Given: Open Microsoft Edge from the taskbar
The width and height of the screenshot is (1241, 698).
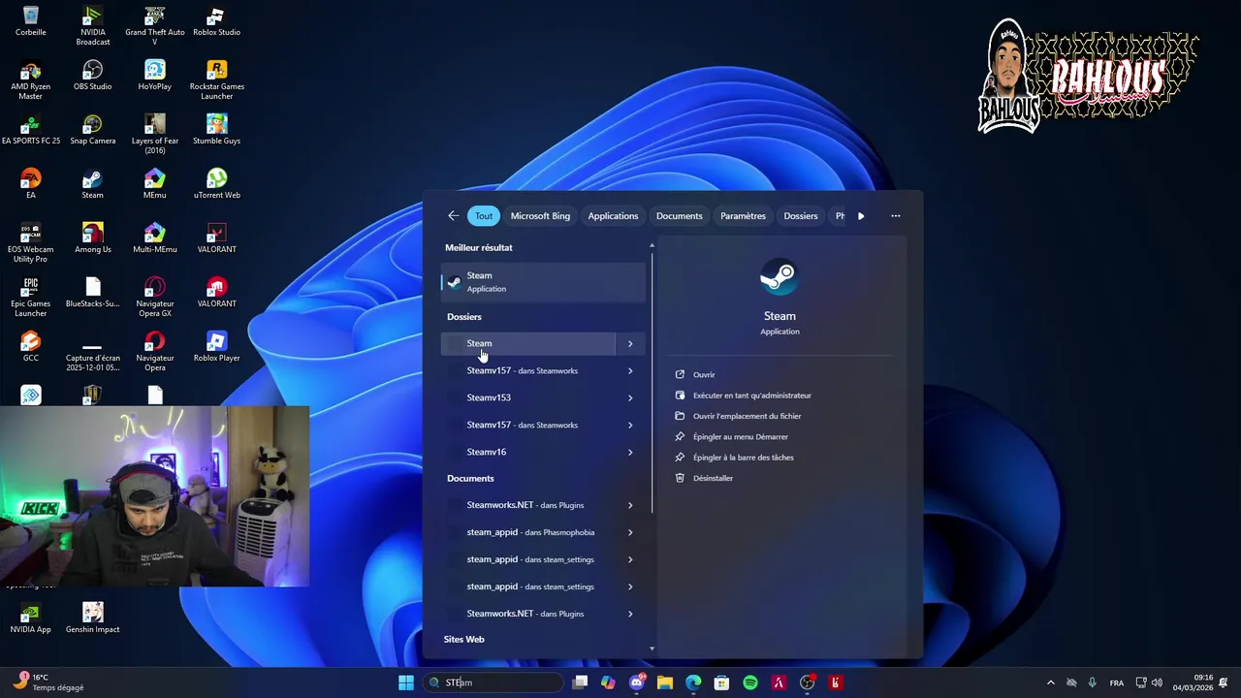Looking at the screenshot, I should click(693, 682).
